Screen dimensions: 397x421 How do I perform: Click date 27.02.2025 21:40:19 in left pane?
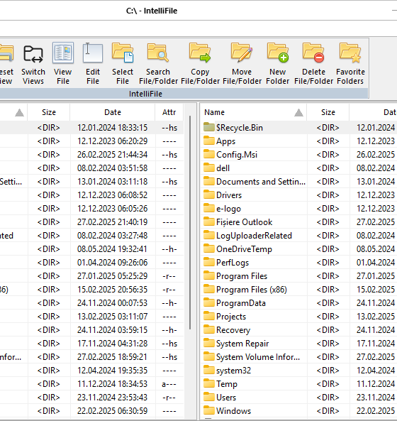(112, 222)
